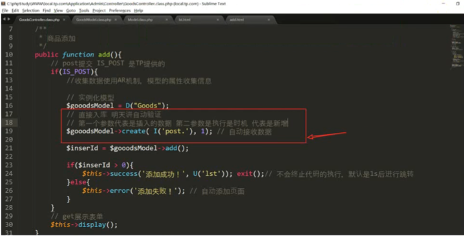
Task: Click '$gooodsModel = D("Goods");' line
Action: click(117, 106)
